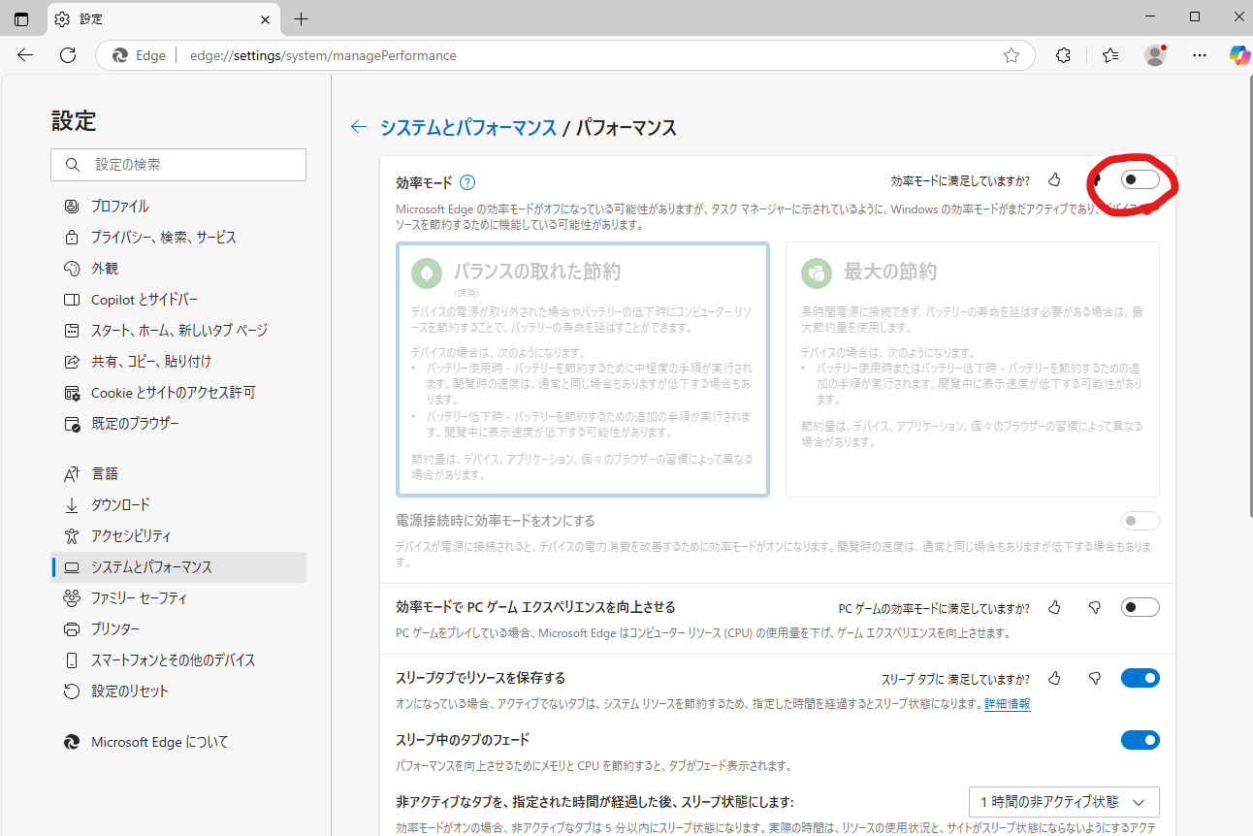Screen dimensions: 1253x836
Task: Open ファミリー セーフティ settings
Action: 178,597
